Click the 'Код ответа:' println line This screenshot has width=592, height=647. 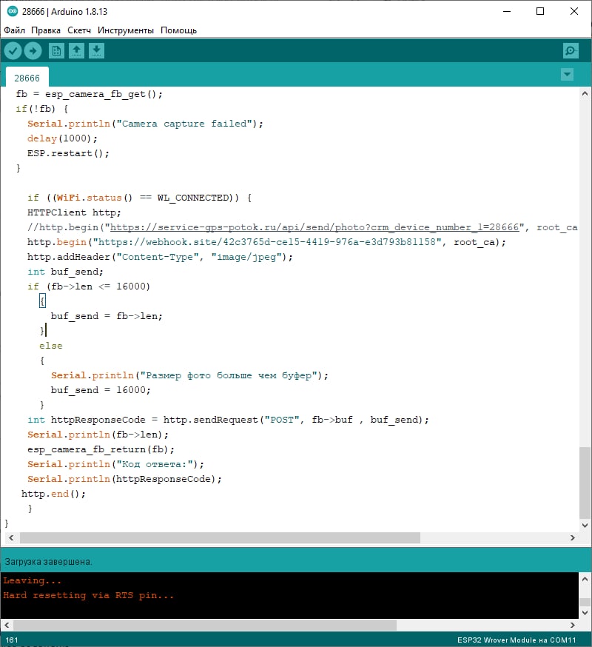point(115,464)
